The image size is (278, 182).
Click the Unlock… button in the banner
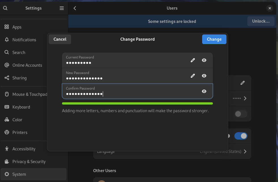click(261, 21)
